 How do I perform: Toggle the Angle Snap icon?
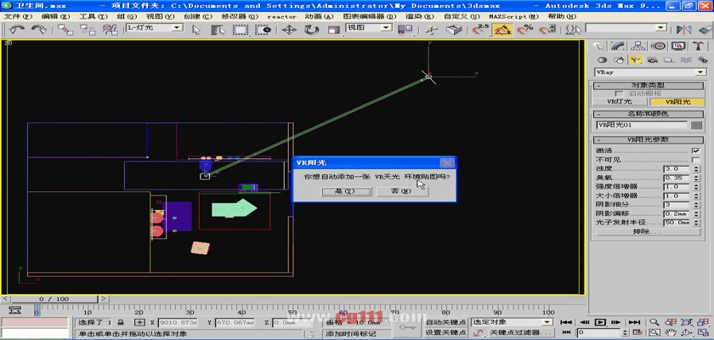point(502,30)
